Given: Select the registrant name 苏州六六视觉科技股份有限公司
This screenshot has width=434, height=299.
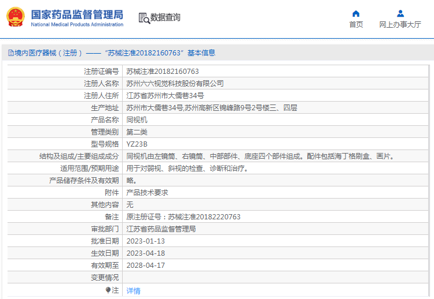Looking at the screenshot, I should [175, 84].
